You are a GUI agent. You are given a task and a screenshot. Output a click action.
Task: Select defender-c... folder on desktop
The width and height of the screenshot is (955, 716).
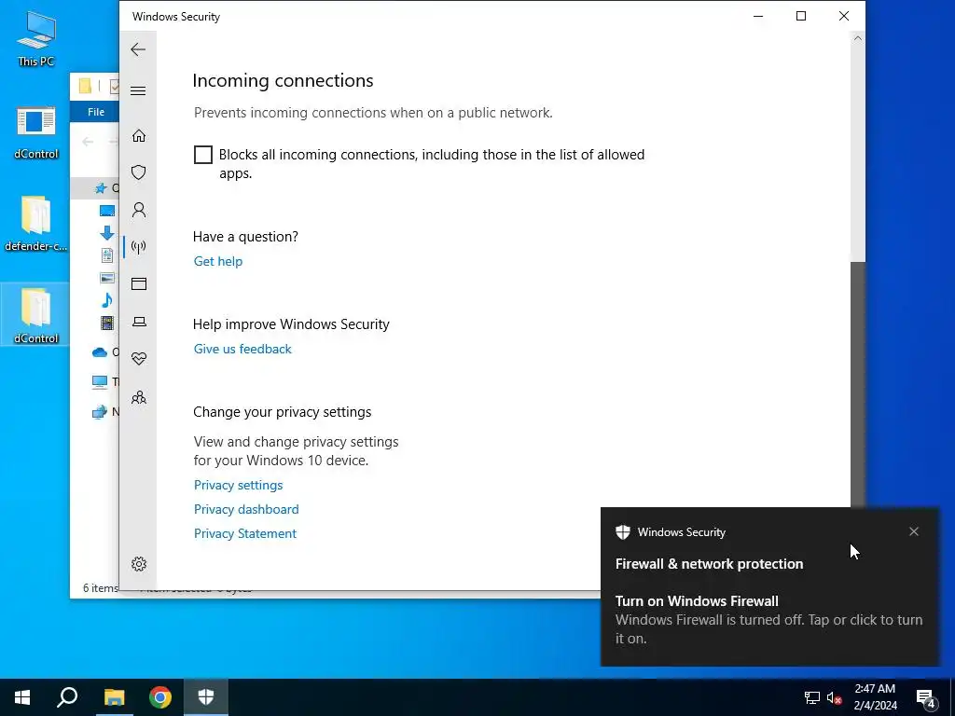36,224
